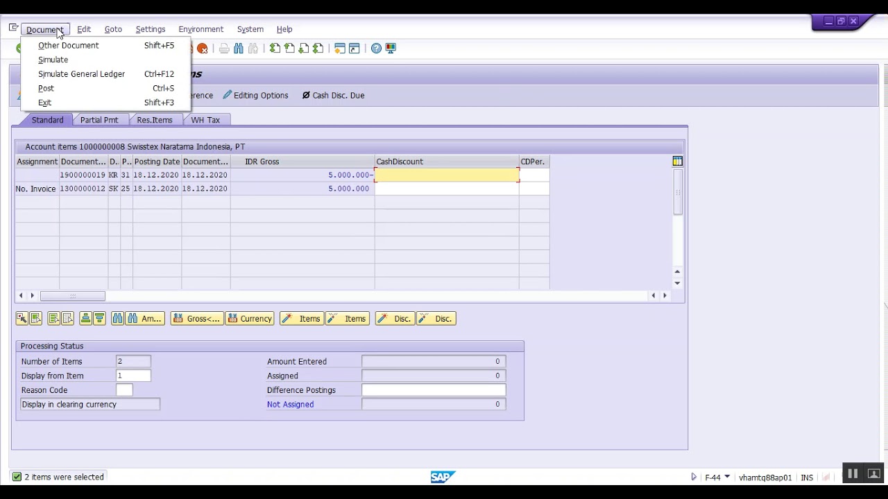Click the Create Shortcut toolbar icon
Image resolution: width=888 pixels, height=499 pixels.
(x=355, y=49)
